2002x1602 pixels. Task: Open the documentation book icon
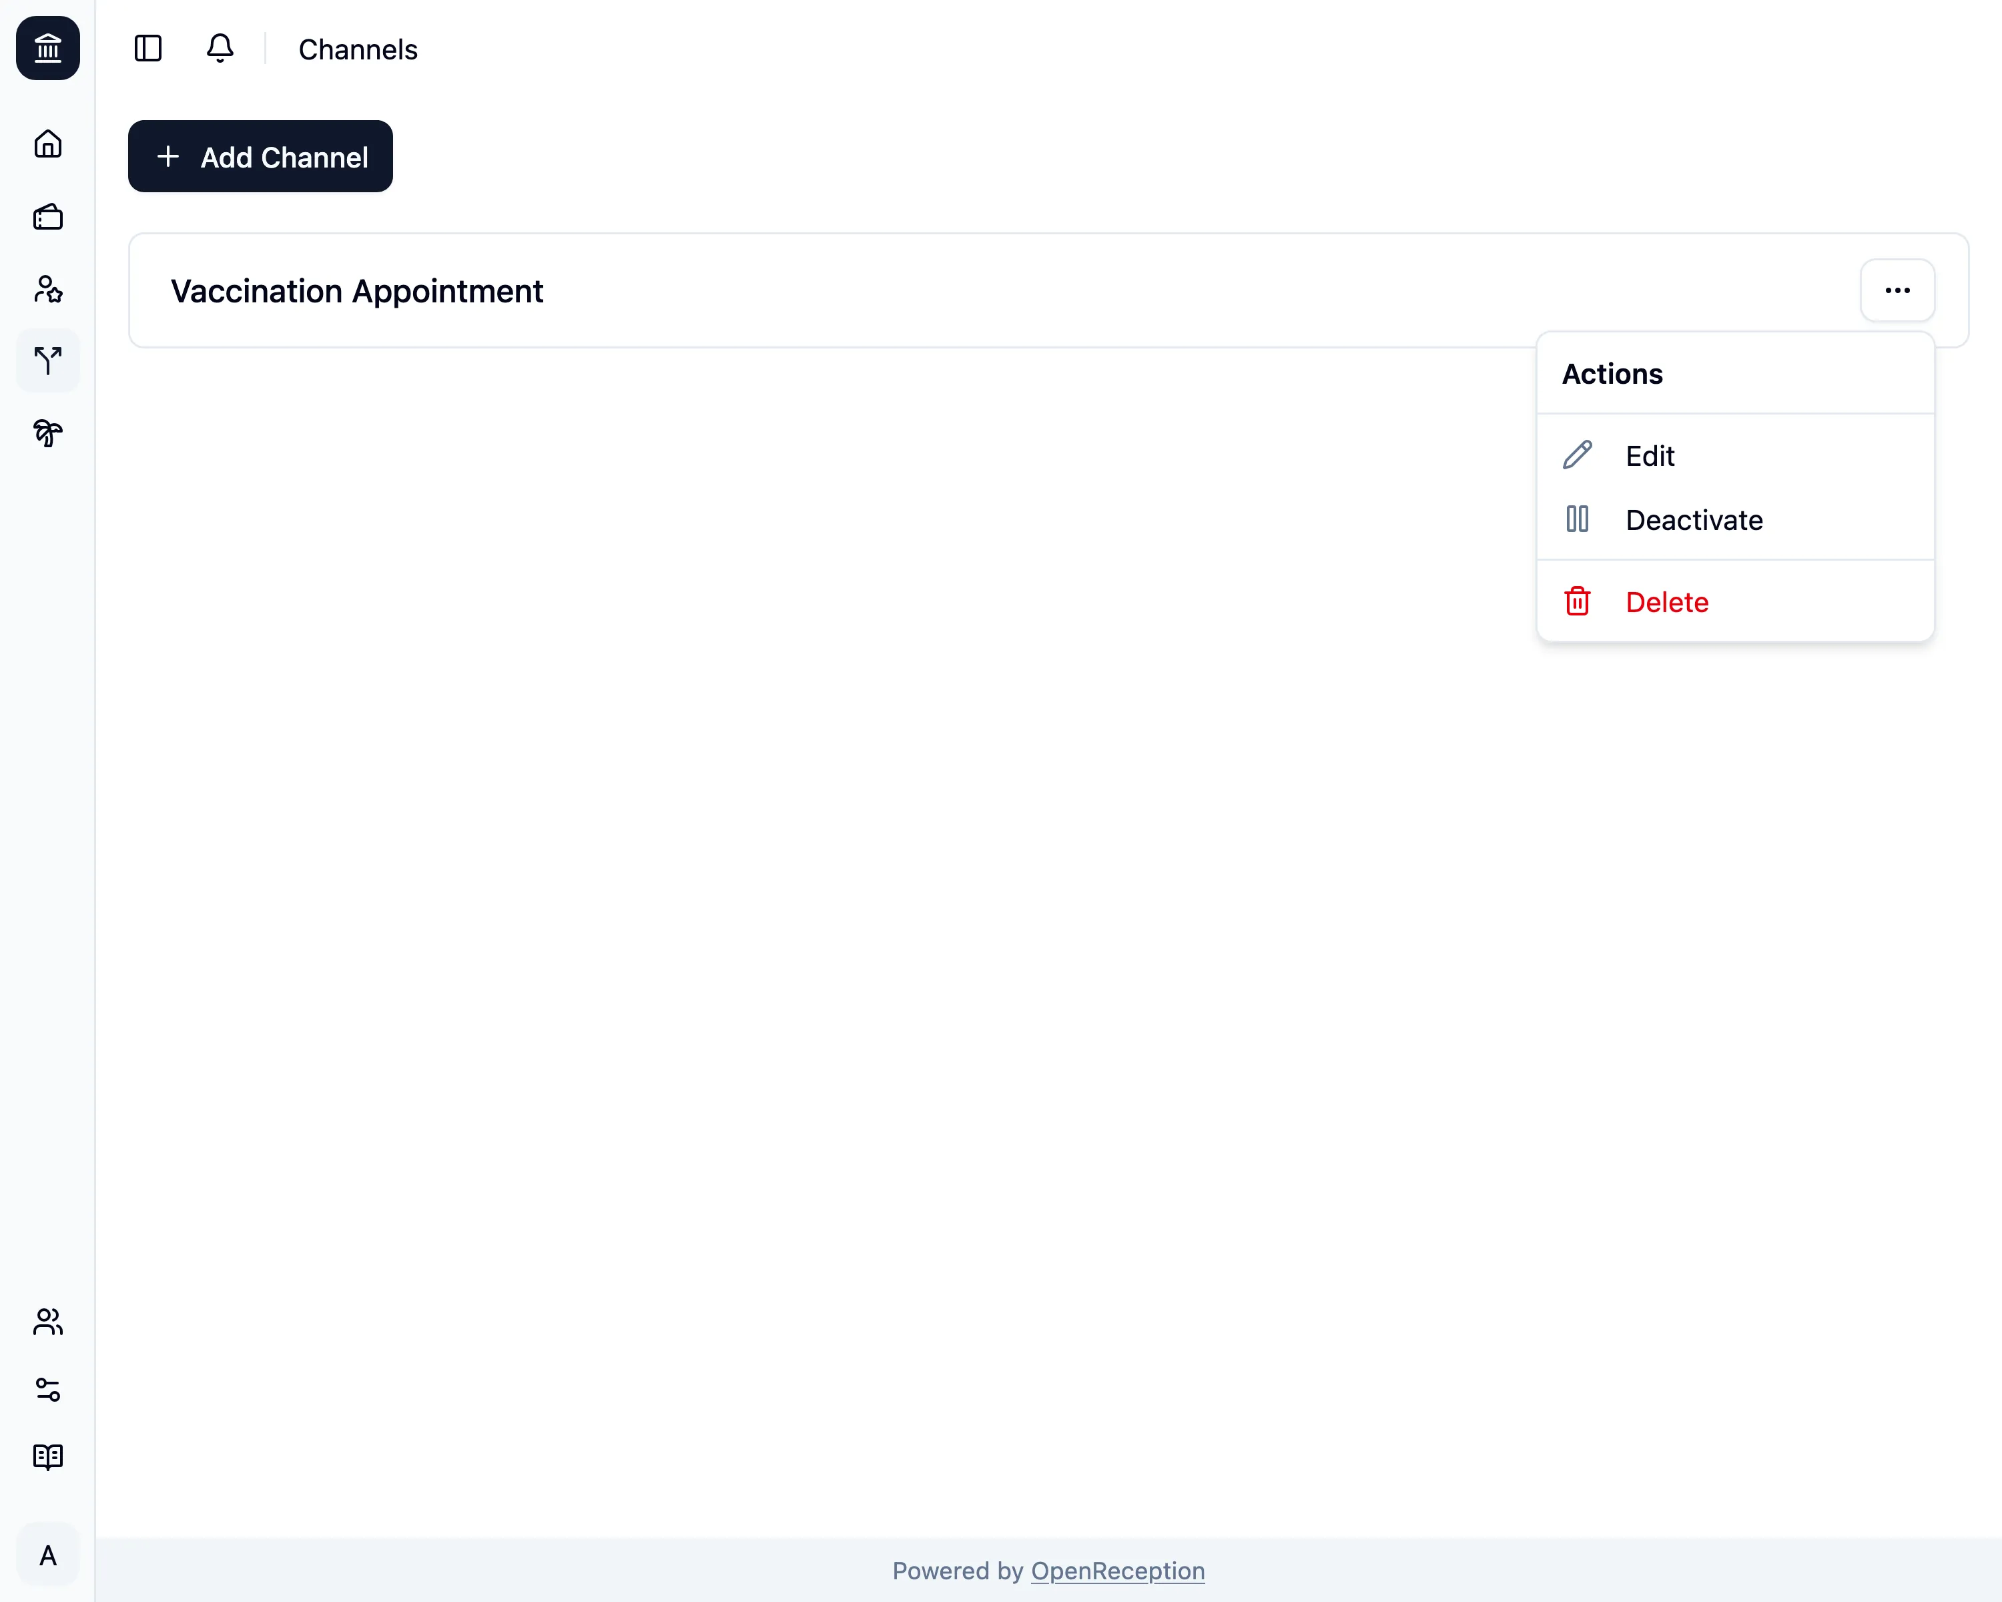pos(47,1457)
